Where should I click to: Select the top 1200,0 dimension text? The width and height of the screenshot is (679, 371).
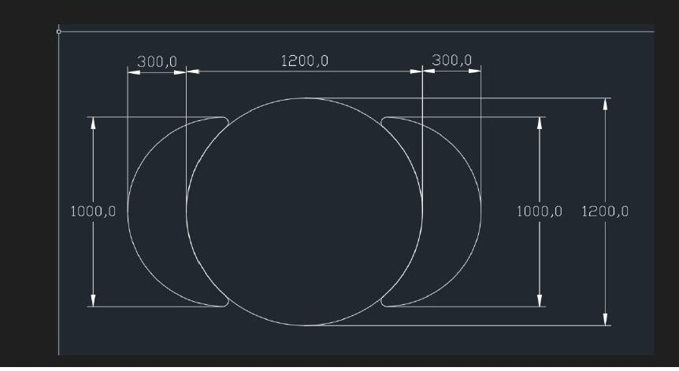click(304, 61)
